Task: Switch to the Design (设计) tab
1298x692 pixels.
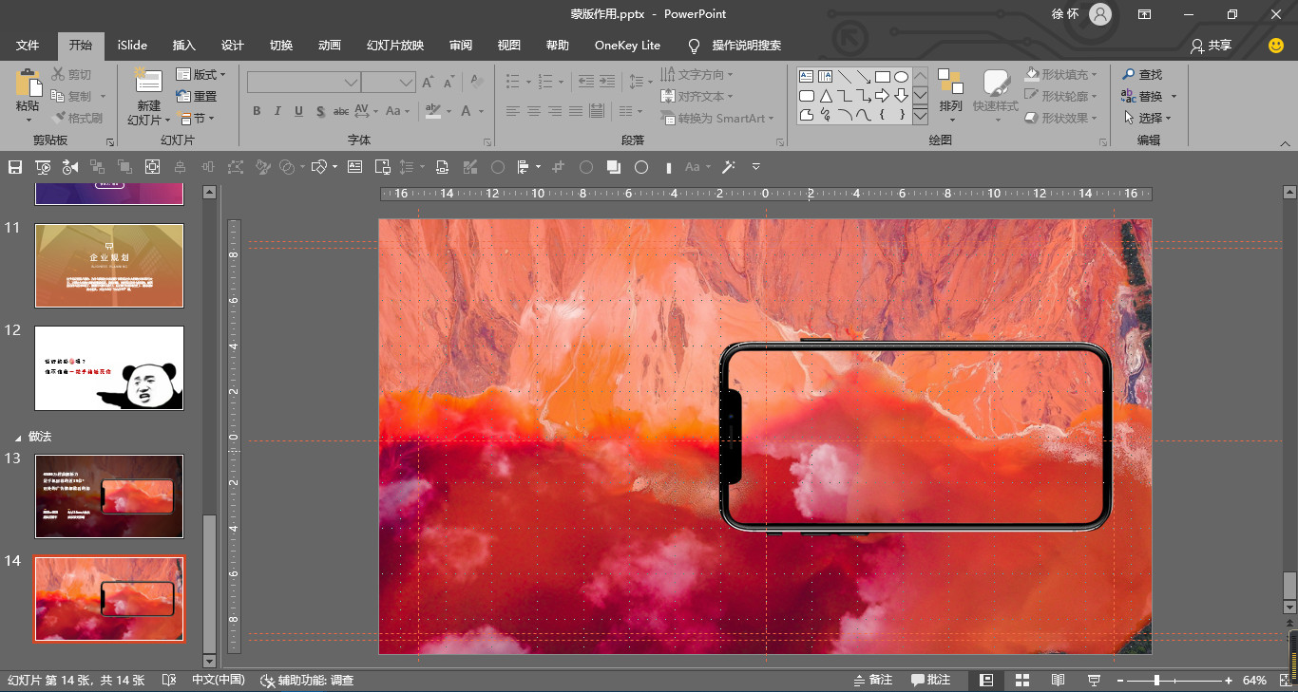Action: [232, 46]
